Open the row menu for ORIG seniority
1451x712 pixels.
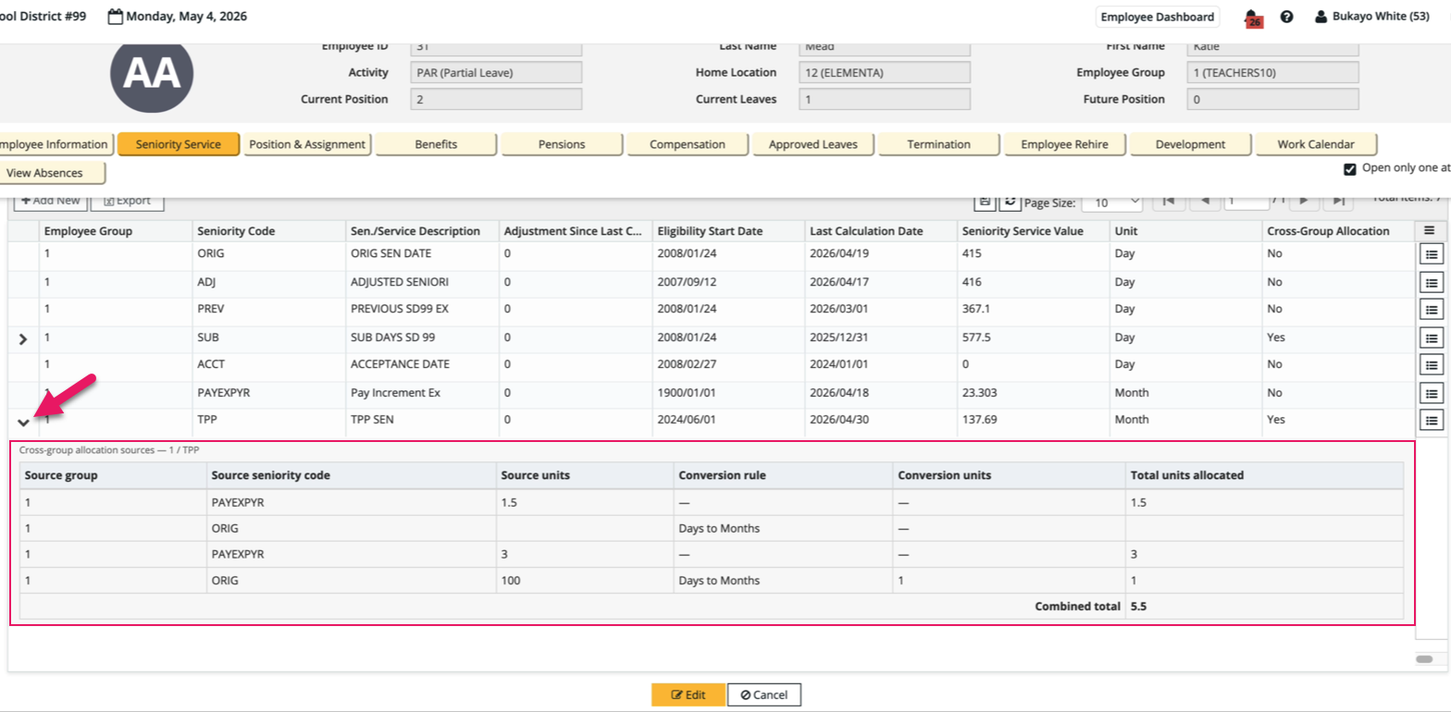coord(1431,254)
